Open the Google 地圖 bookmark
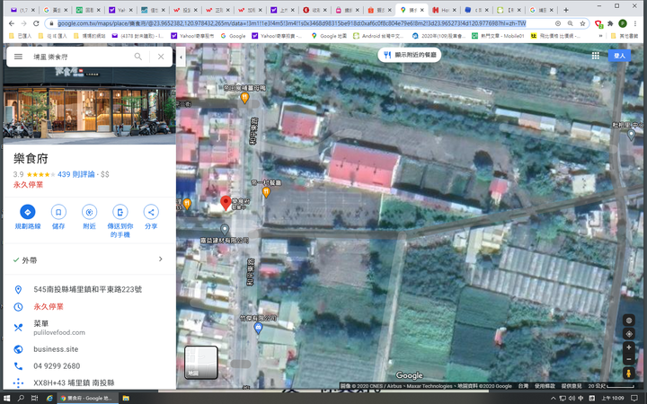 (329, 36)
